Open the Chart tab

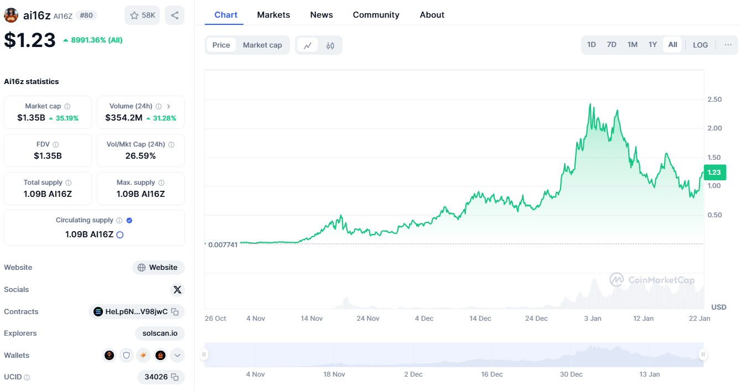pos(226,15)
